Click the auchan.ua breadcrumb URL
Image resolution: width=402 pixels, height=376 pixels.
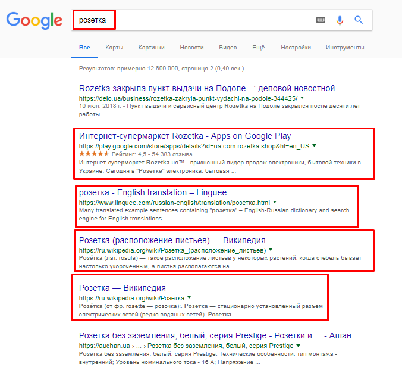186,346
